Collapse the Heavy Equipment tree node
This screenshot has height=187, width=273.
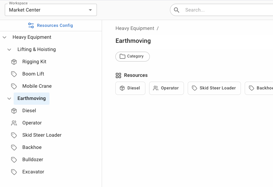[4, 37]
